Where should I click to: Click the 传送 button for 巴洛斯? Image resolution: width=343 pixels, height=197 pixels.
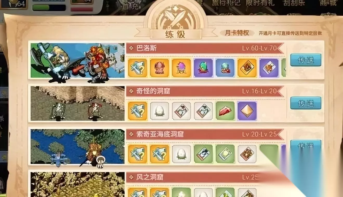(306, 60)
